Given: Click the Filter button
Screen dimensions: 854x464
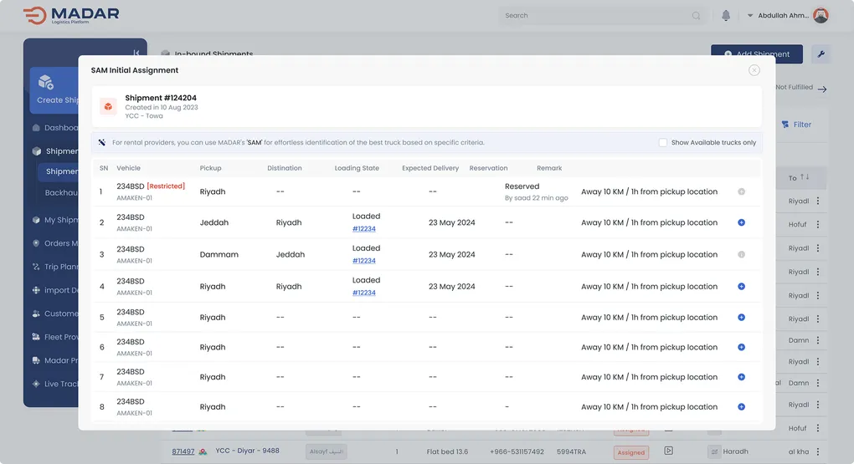Looking at the screenshot, I should pyautogui.click(x=796, y=125).
